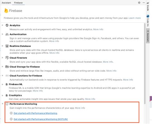This screenshot has height=124, width=152.
Task: Open More info link for Crashlytics
Action: coord(90,99)
